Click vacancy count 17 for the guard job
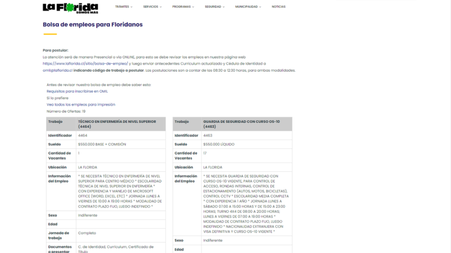The width and height of the screenshot is (451, 253). pos(205,153)
